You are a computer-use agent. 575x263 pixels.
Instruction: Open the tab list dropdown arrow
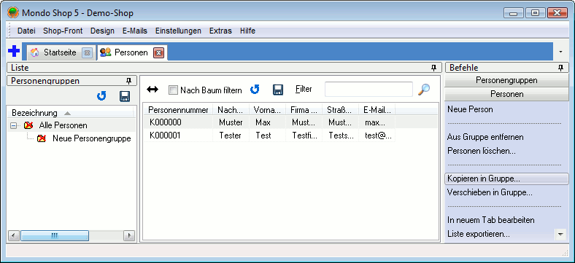point(560,52)
